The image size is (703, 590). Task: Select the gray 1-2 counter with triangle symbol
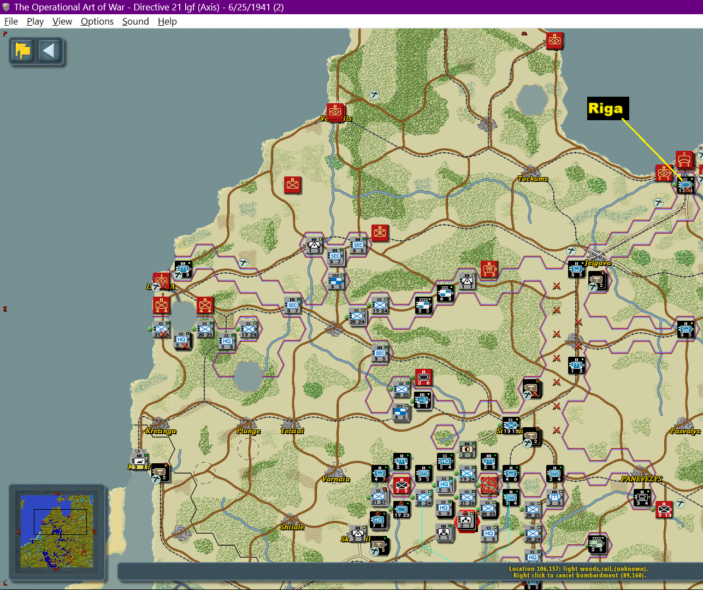point(314,245)
